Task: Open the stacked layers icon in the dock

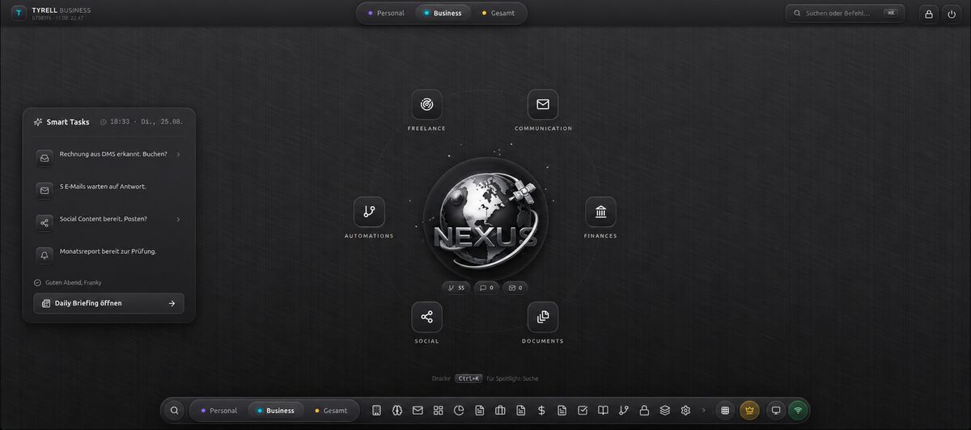Action: coord(665,411)
